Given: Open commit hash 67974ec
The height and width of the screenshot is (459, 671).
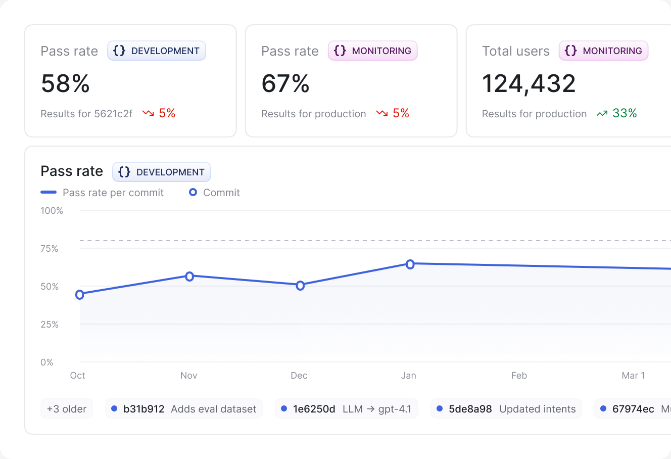Looking at the screenshot, I should click(x=633, y=409).
